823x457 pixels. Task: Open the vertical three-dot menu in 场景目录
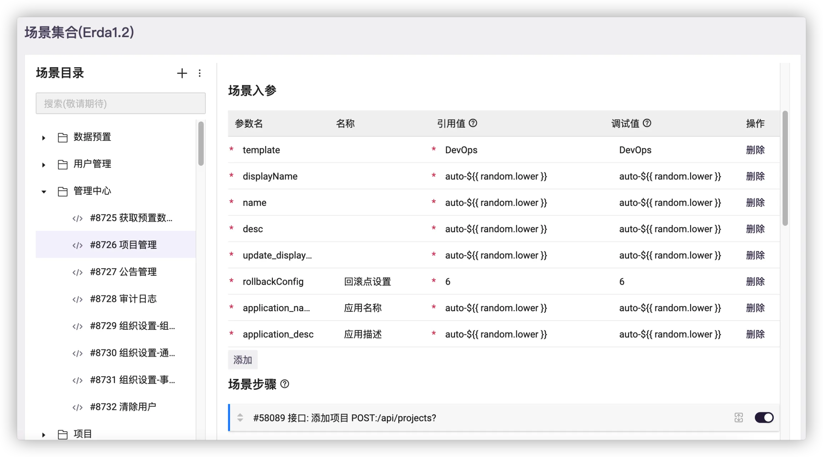(200, 73)
